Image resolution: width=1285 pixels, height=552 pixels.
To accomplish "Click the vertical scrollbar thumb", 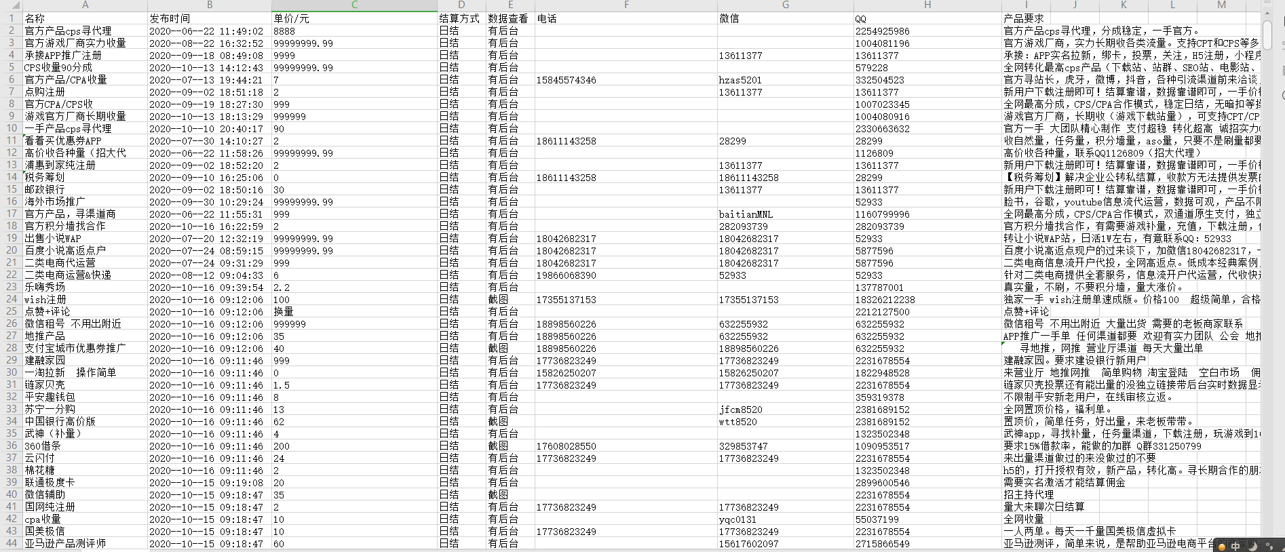I will tap(1267, 35).
